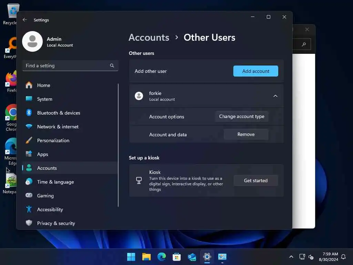Image resolution: width=353 pixels, height=265 pixels.
Task: Click the Gaming controller icon
Action: pos(29,195)
